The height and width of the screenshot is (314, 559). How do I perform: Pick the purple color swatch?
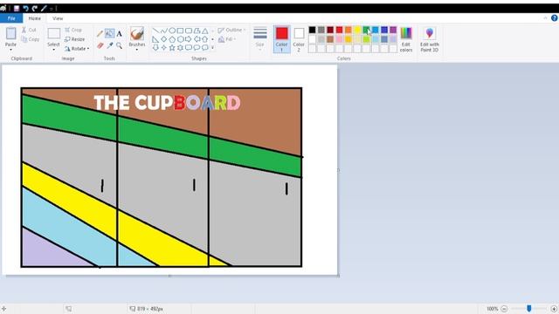393,30
